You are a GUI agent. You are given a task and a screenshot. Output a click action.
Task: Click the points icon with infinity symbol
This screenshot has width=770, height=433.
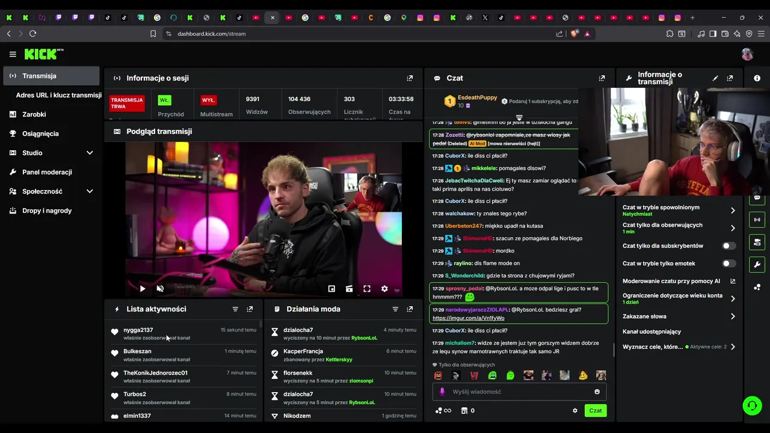443,411
